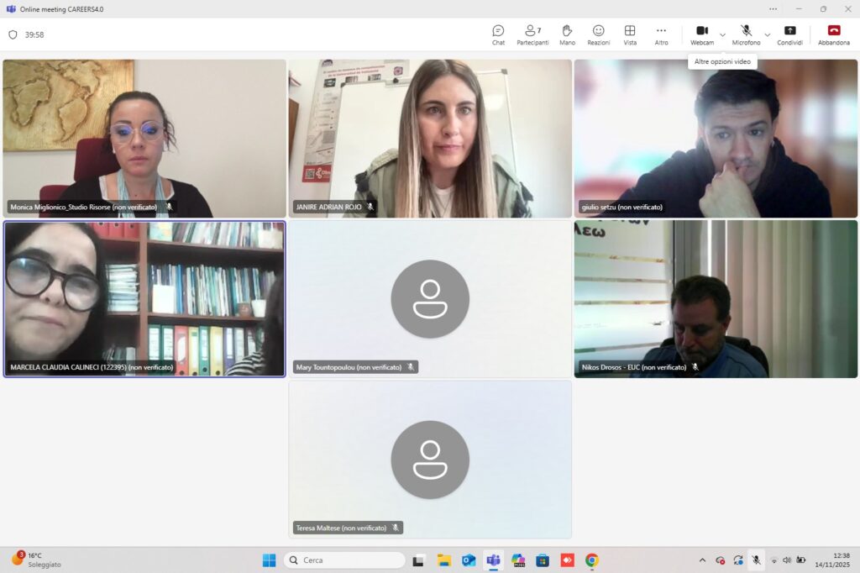The height and width of the screenshot is (573, 860).
Task: Raise hand with Mano button
Action: (x=567, y=35)
